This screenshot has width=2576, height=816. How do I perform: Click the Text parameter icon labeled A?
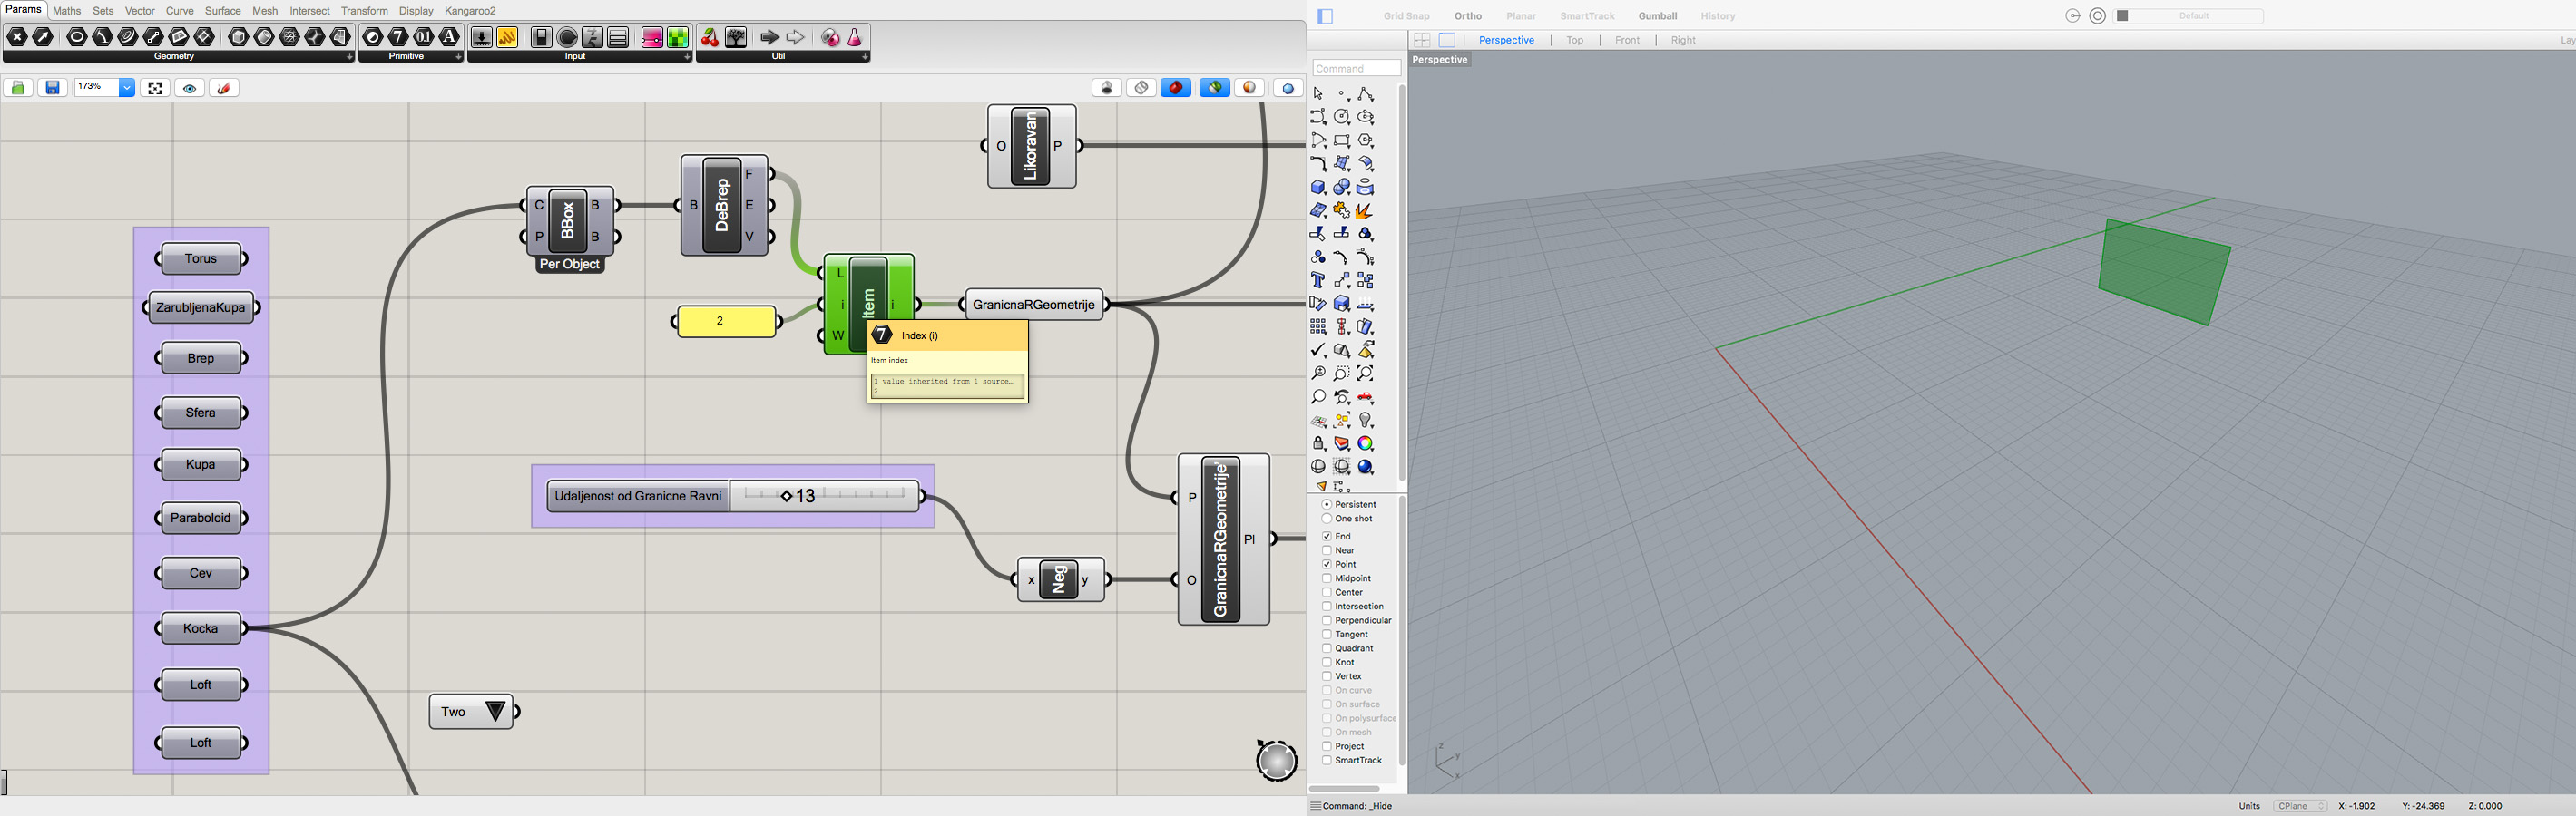click(x=450, y=37)
